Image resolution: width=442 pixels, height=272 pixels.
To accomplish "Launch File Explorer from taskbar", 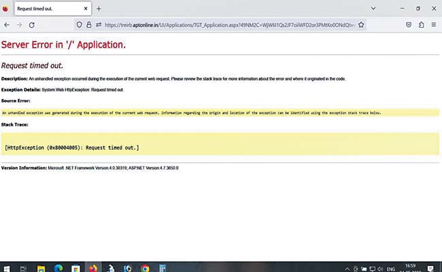I will 41,269.
